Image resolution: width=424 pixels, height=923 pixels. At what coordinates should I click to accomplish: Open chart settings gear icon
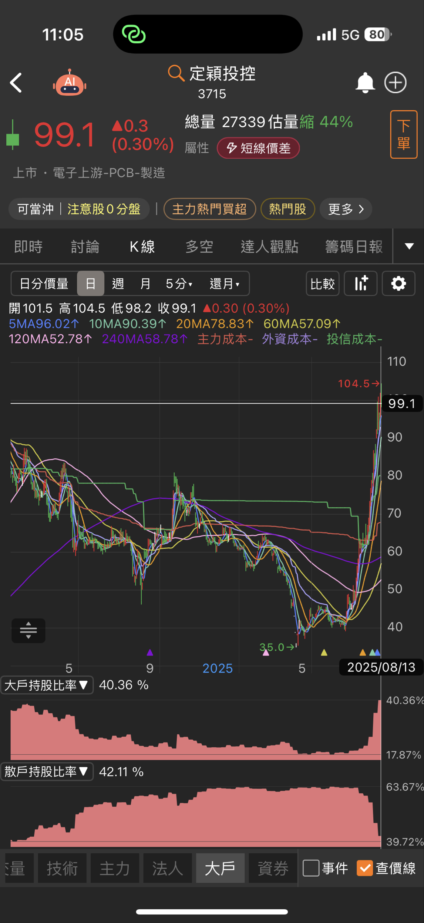[398, 283]
